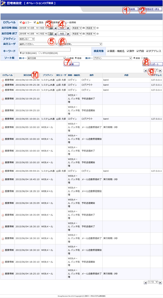Toggle the IPアドレス search target checkbox
The image size is (163, 298).
click(147, 51)
